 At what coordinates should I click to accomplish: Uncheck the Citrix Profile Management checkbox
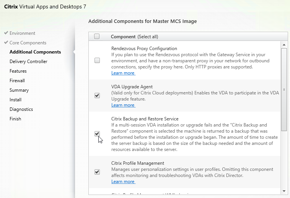click(x=97, y=172)
